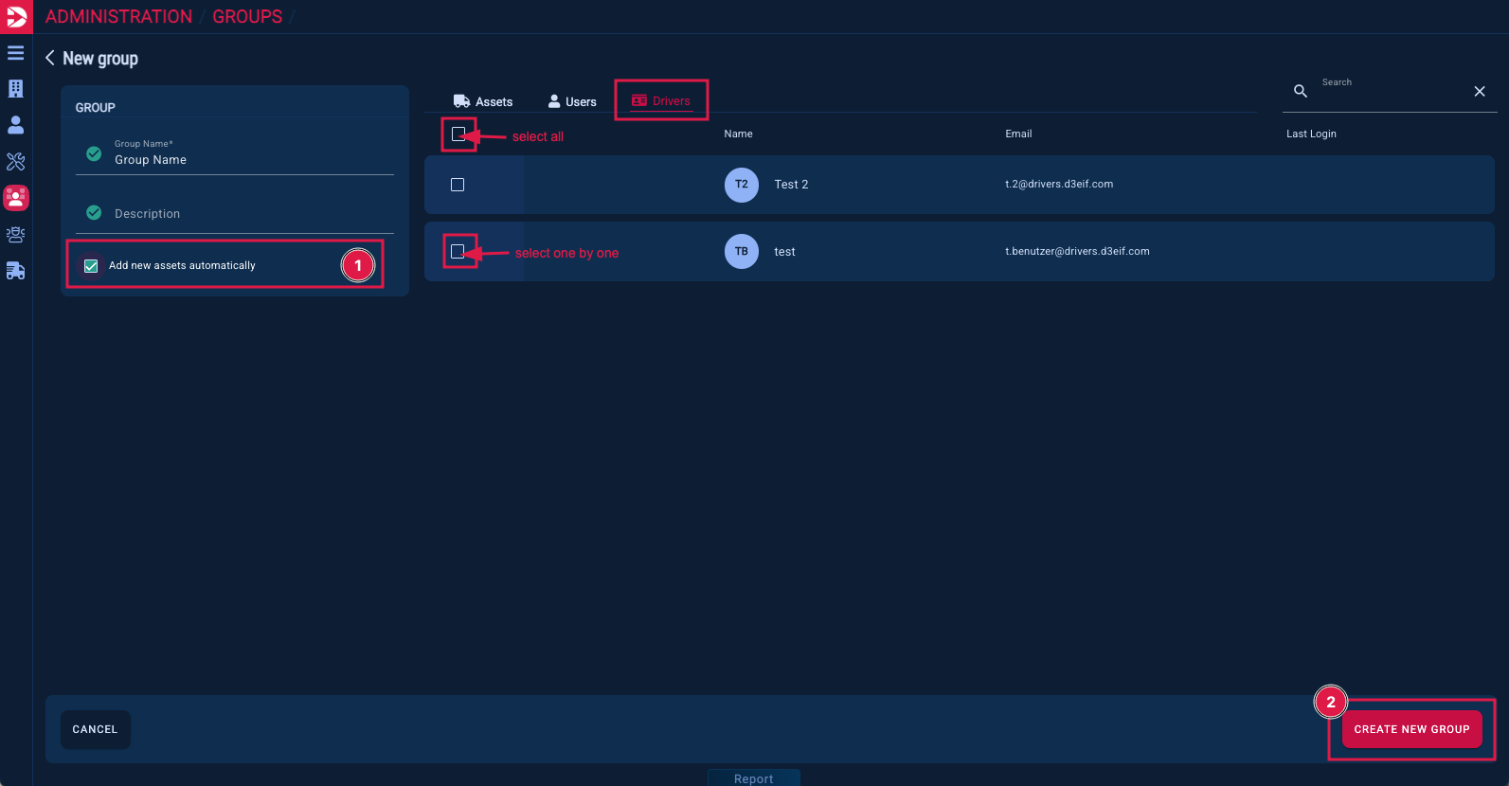This screenshot has height=786, width=1509.
Task: Click the truck icon in sidebar
Action: (16, 271)
